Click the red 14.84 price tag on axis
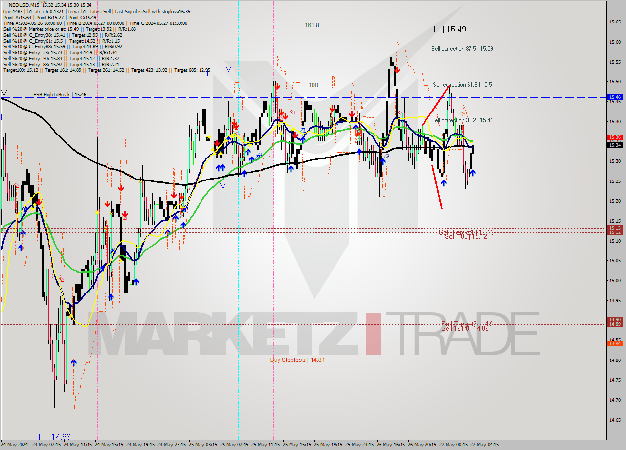 tap(615, 343)
